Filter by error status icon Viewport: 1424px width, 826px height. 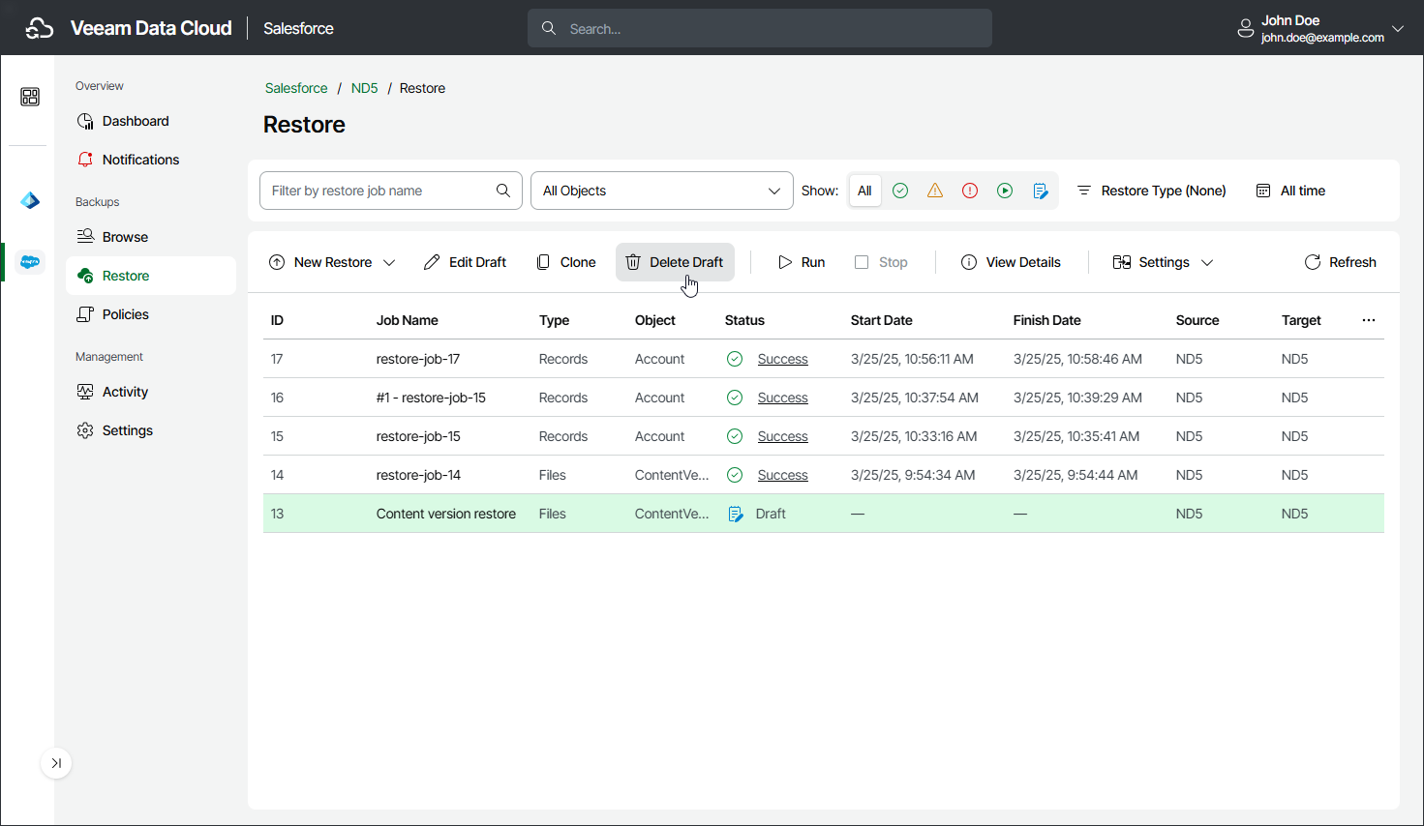point(970,191)
